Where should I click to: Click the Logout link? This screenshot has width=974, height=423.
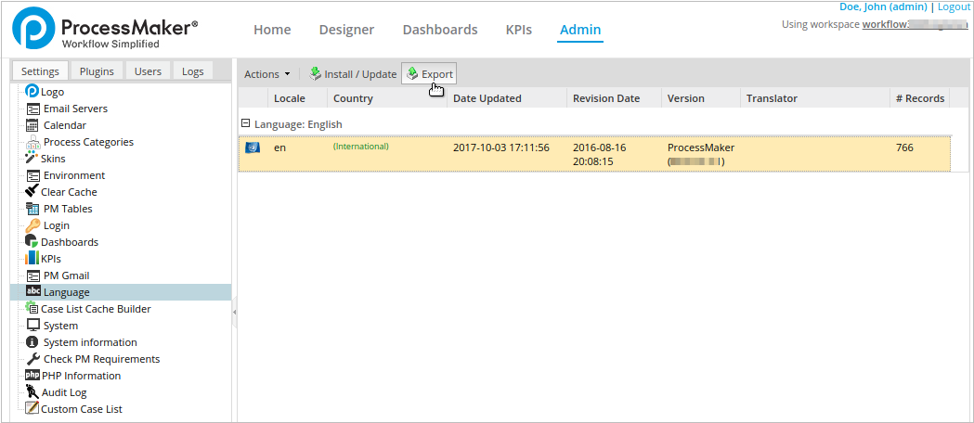[x=953, y=6]
